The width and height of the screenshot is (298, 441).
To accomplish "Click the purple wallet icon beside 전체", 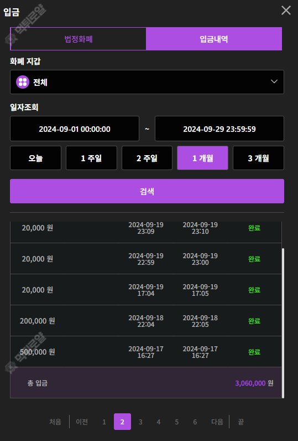I will 23,82.
